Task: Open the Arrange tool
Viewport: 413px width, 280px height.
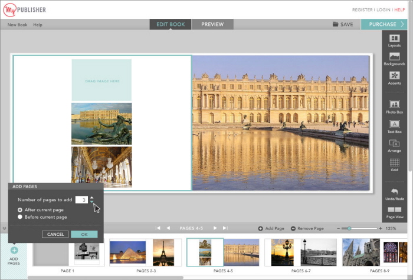Action: point(394,146)
